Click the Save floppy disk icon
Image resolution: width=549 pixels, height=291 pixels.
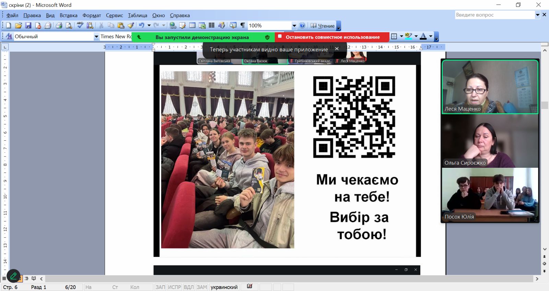click(28, 26)
